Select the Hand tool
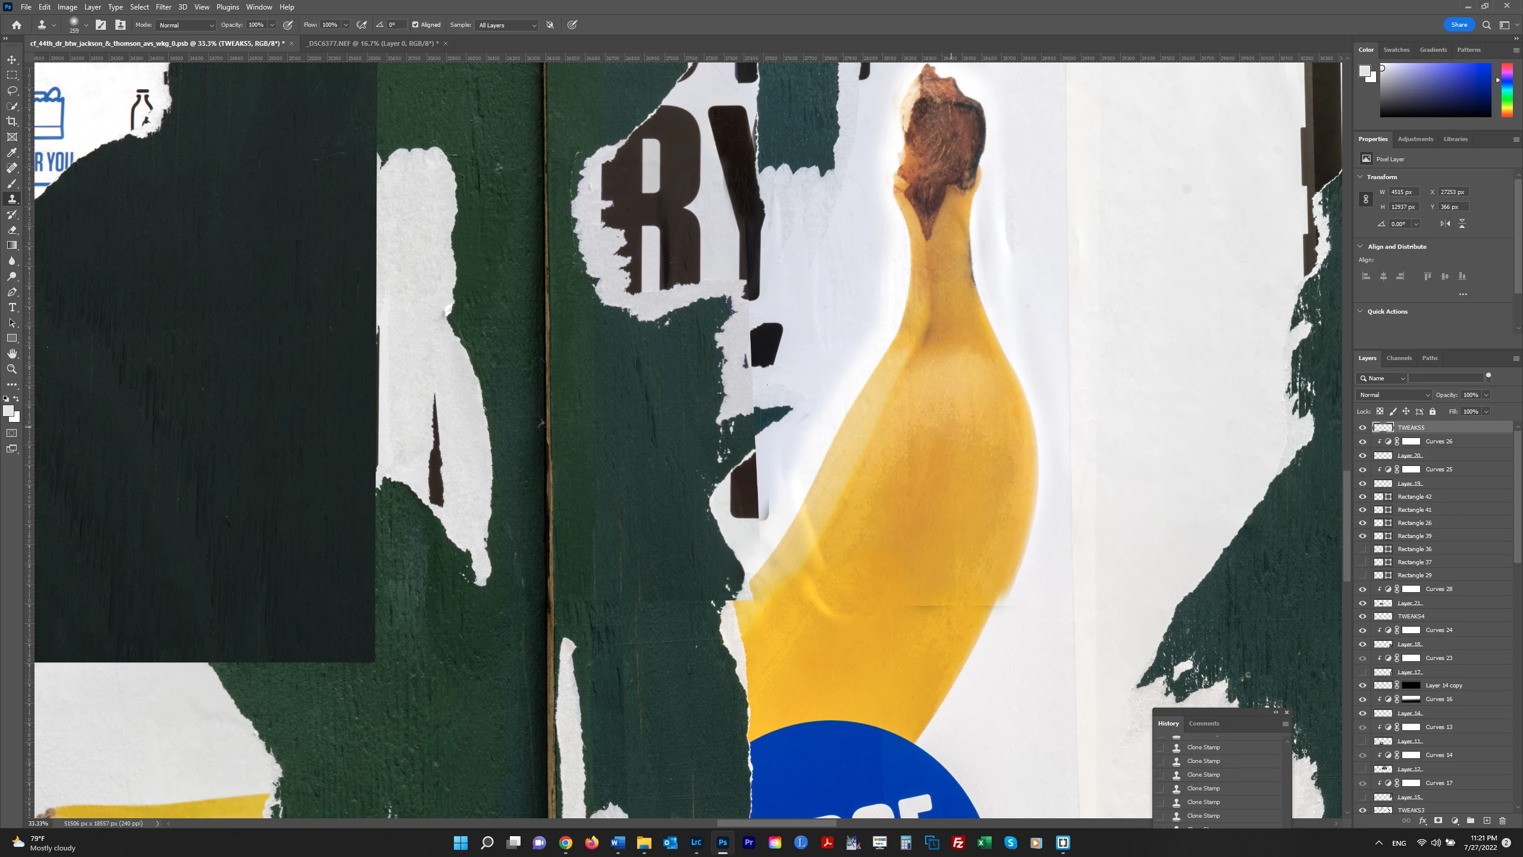The width and height of the screenshot is (1523, 857). [x=12, y=354]
